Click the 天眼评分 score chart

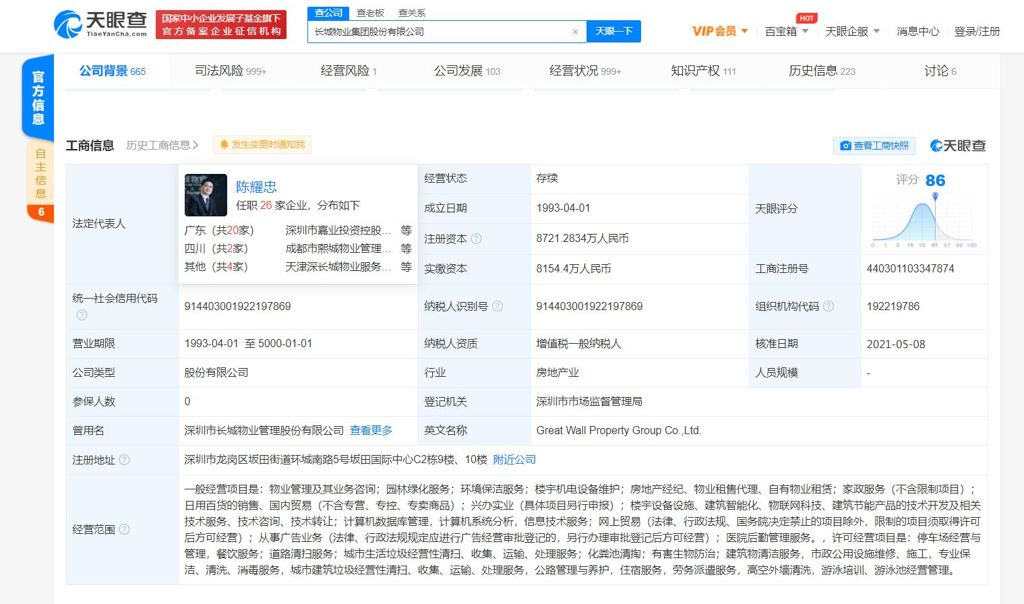pos(924,222)
